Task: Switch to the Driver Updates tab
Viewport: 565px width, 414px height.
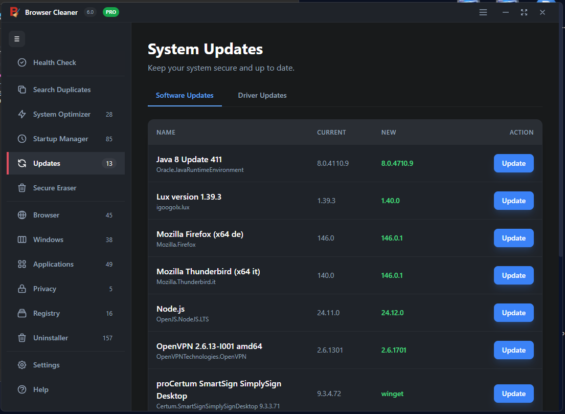Action: [262, 95]
